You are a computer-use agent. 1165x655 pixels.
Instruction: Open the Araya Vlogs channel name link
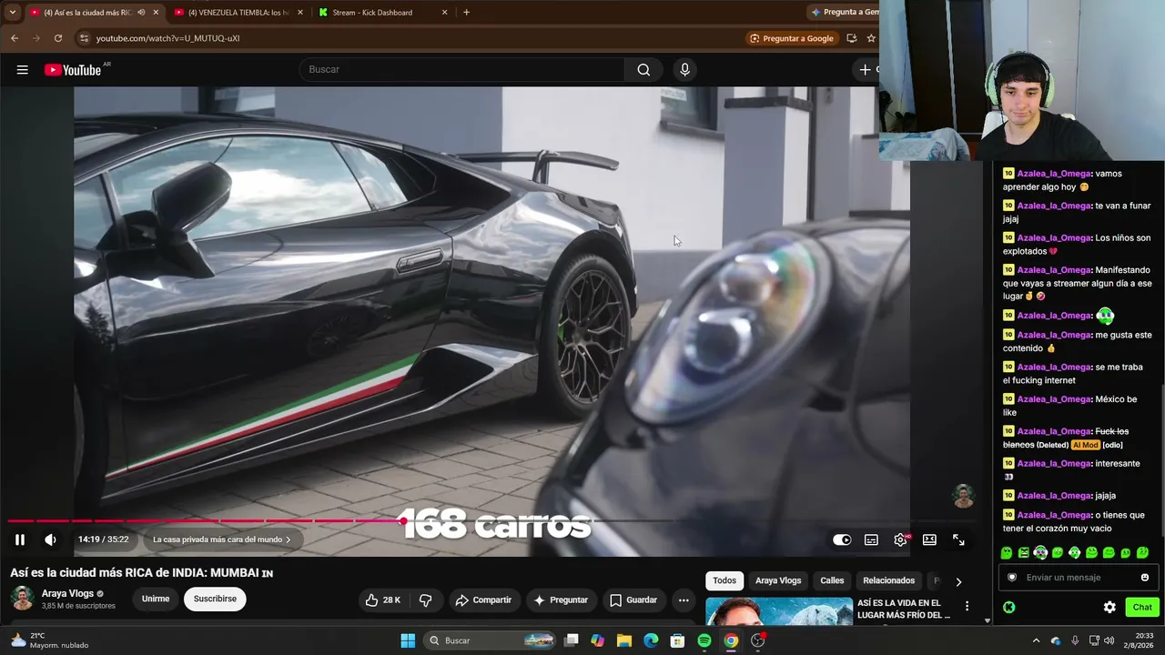(67, 593)
